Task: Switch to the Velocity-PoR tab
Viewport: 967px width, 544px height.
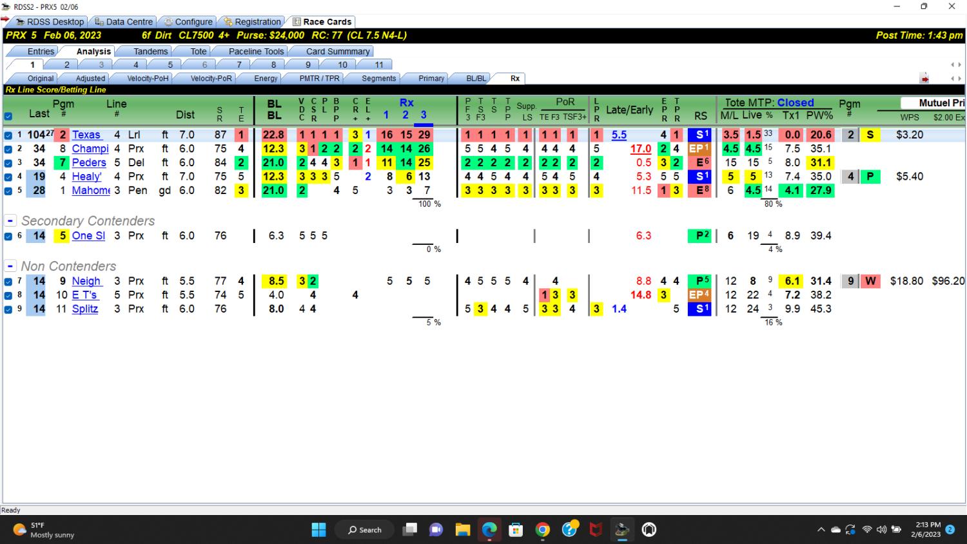Action: pyautogui.click(x=211, y=79)
